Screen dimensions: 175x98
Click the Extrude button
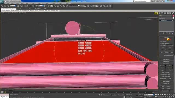(162, 66)
